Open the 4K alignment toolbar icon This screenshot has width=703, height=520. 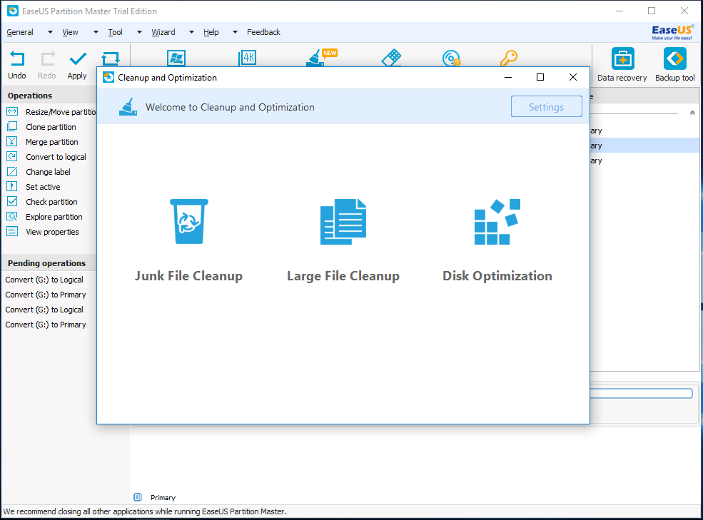click(x=248, y=58)
